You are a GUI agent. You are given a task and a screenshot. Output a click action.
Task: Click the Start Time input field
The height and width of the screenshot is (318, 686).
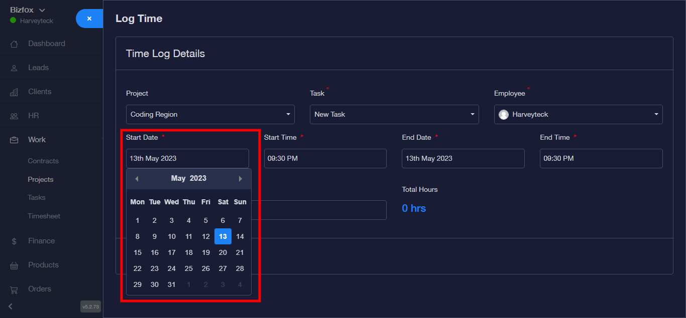click(325, 158)
